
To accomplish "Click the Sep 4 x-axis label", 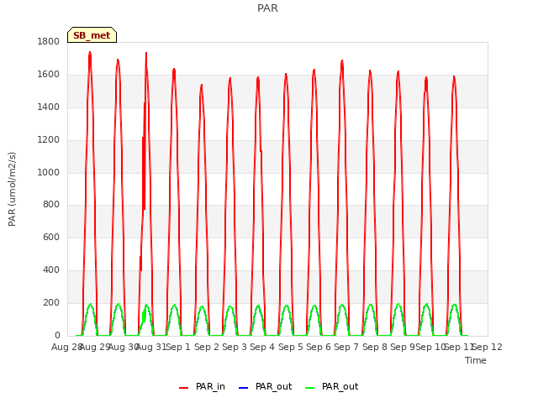I will pyautogui.click(x=262, y=347).
